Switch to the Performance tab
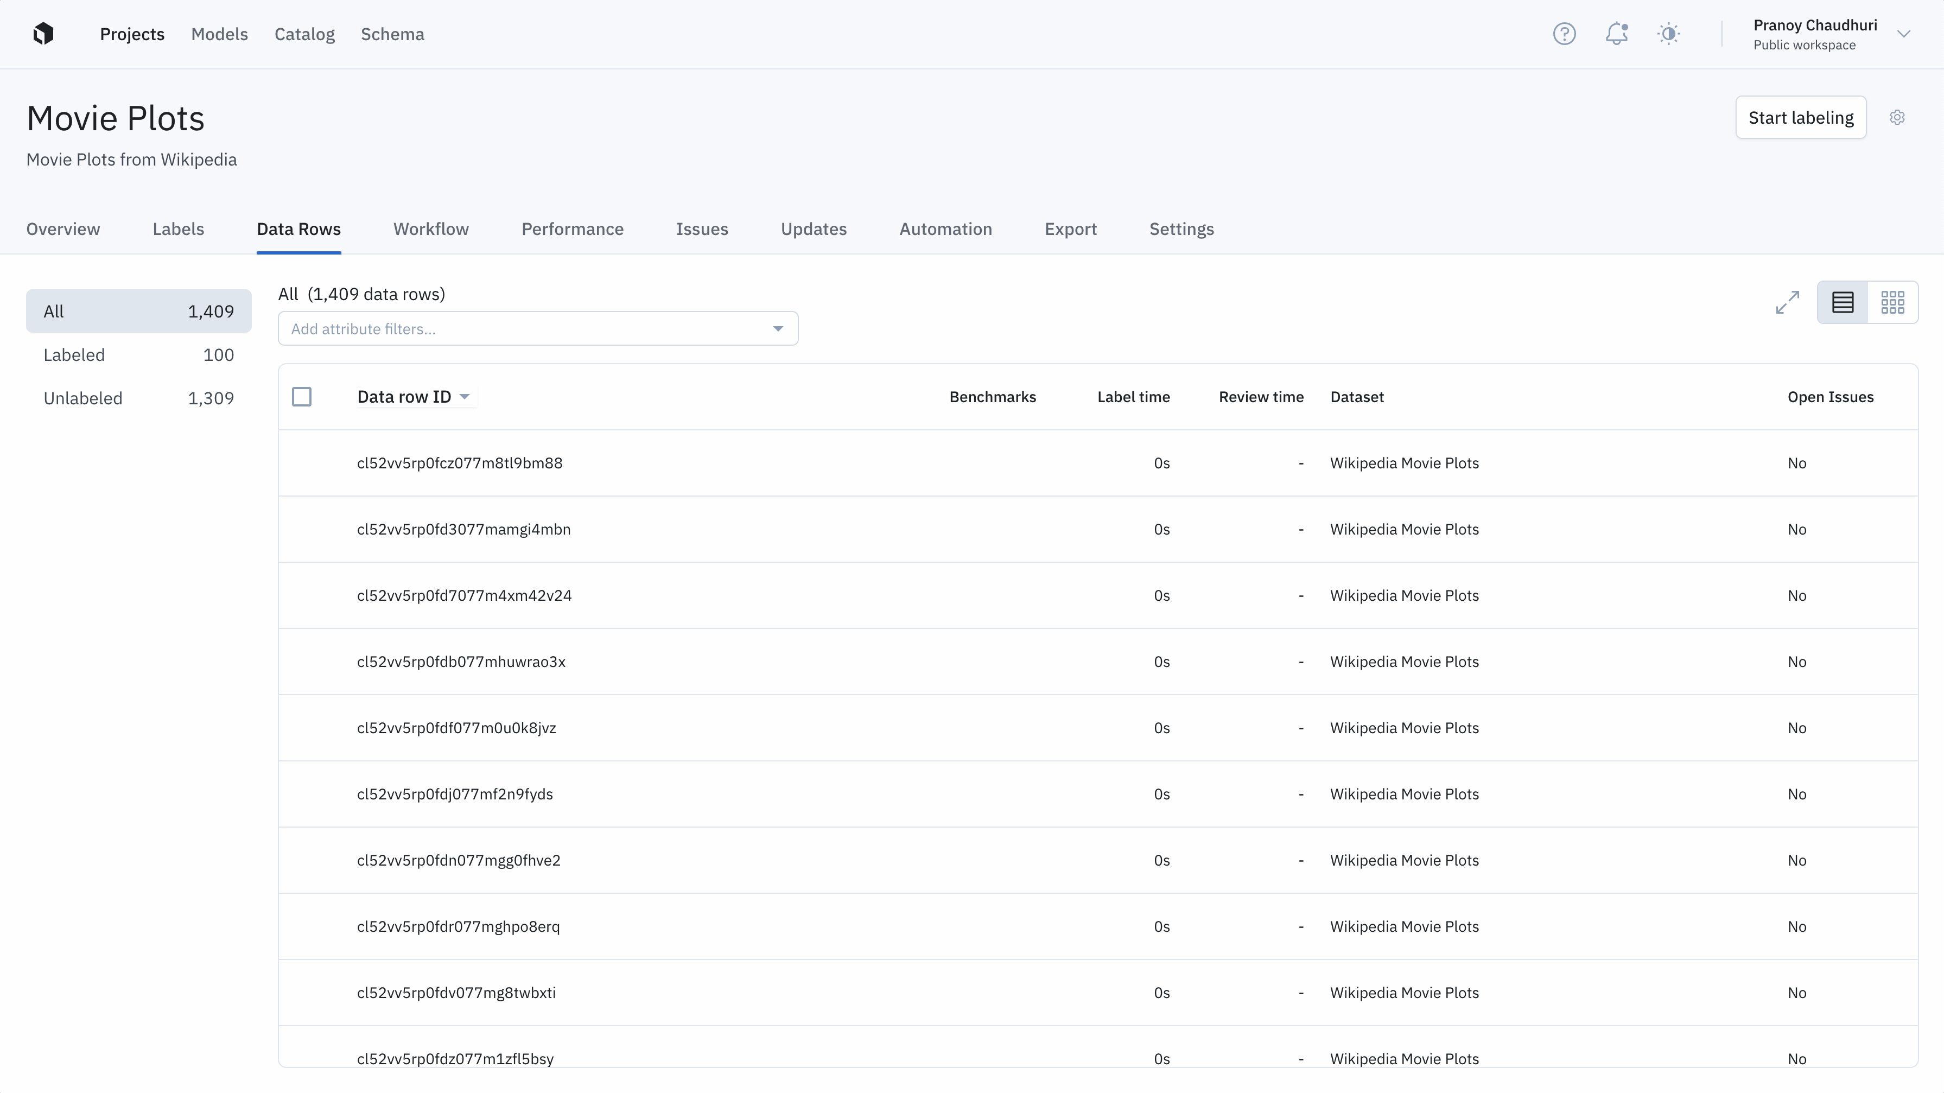1944x1093 pixels. pos(572,228)
